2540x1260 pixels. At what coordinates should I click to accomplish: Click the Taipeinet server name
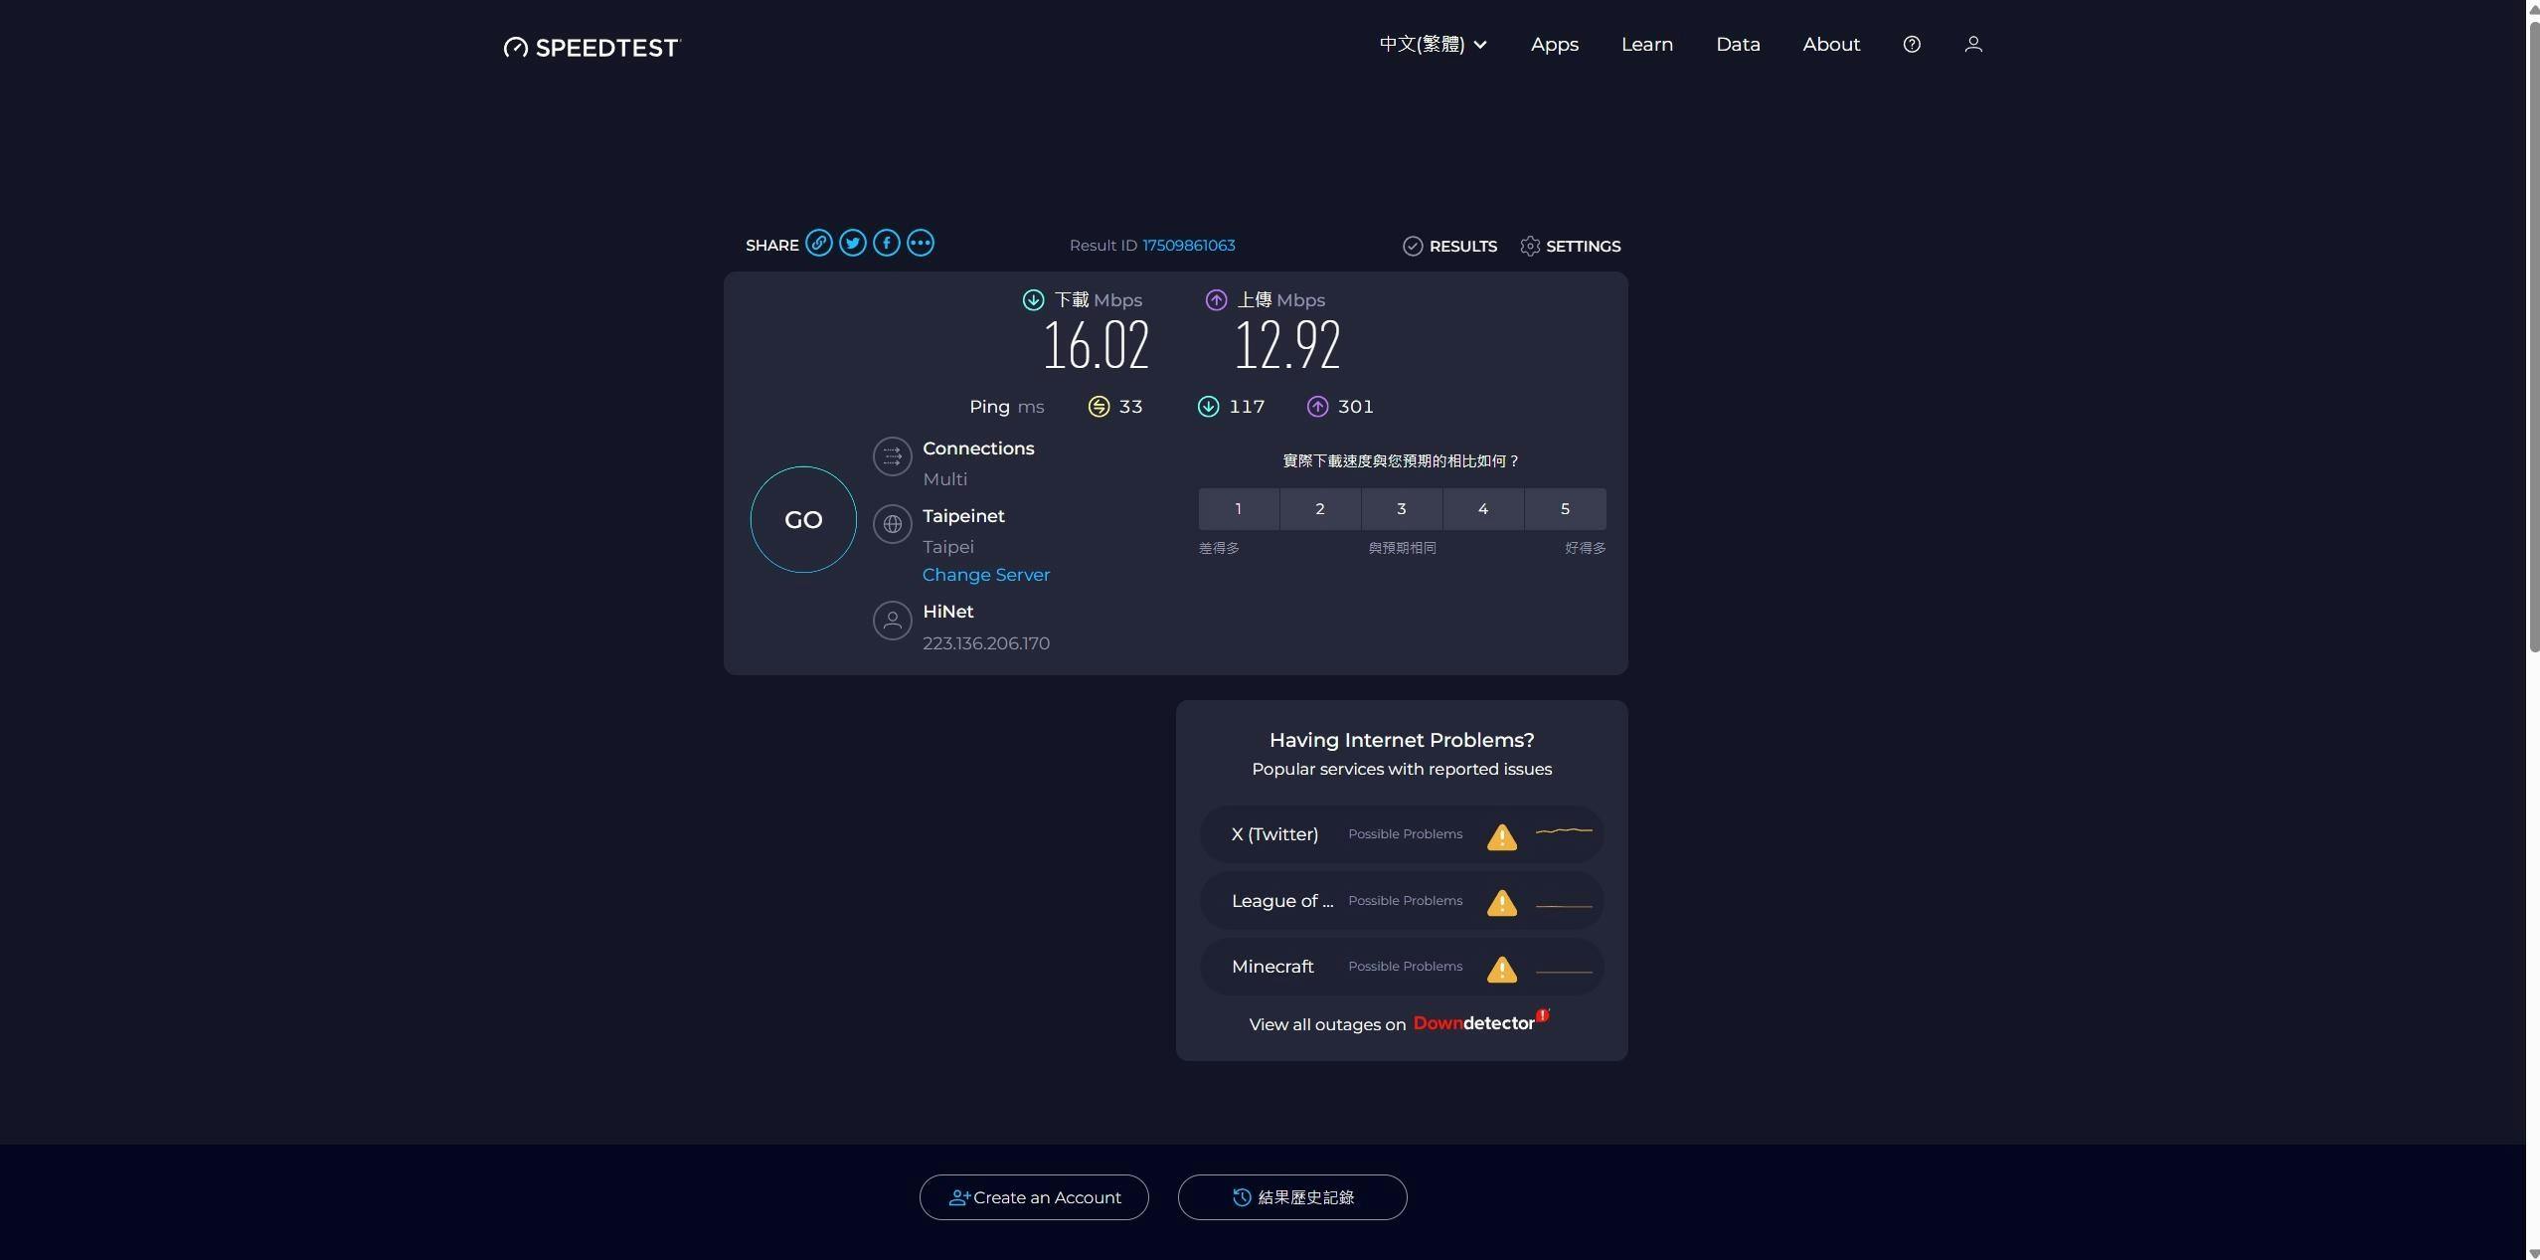click(x=963, y=516)
